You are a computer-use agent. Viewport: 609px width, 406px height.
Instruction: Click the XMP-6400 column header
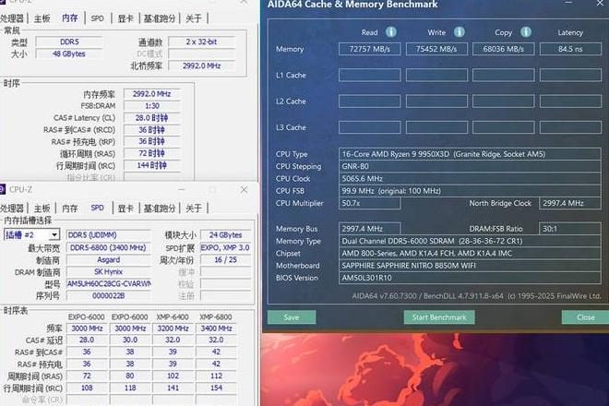(173, 317)
